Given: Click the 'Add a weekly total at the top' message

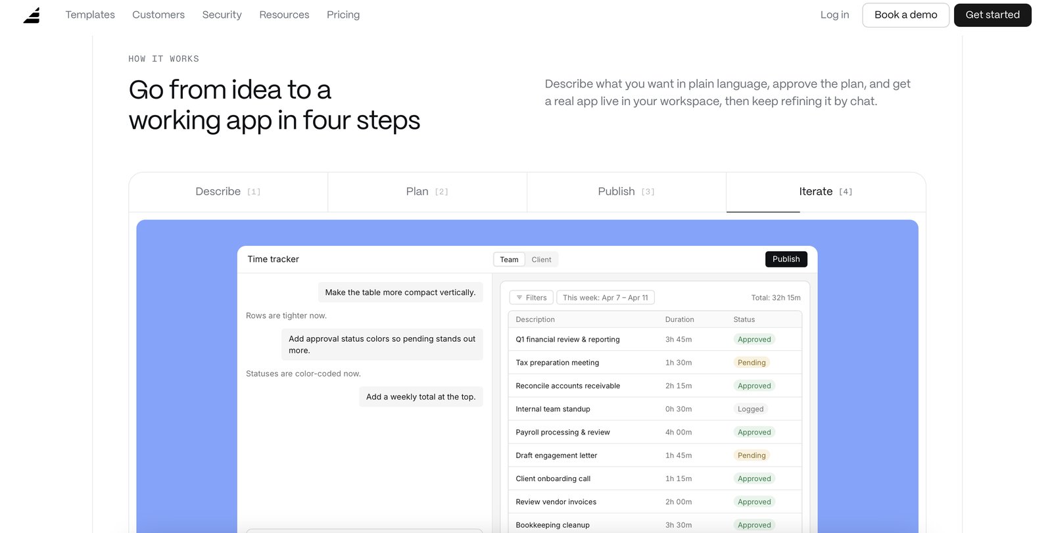Looking at the screenshot, I should 421,397.
